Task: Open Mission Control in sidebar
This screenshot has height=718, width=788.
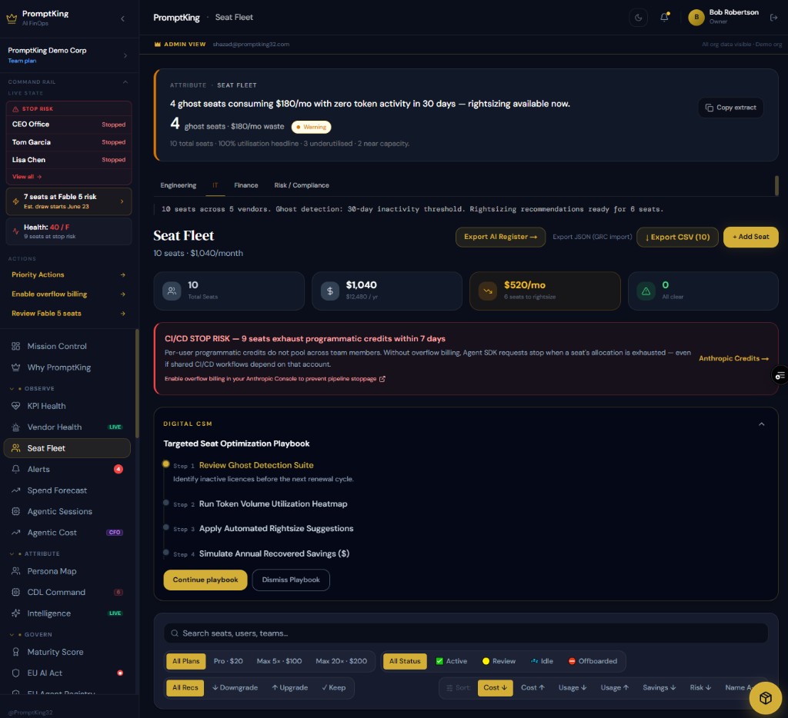Action: point(67,346)
